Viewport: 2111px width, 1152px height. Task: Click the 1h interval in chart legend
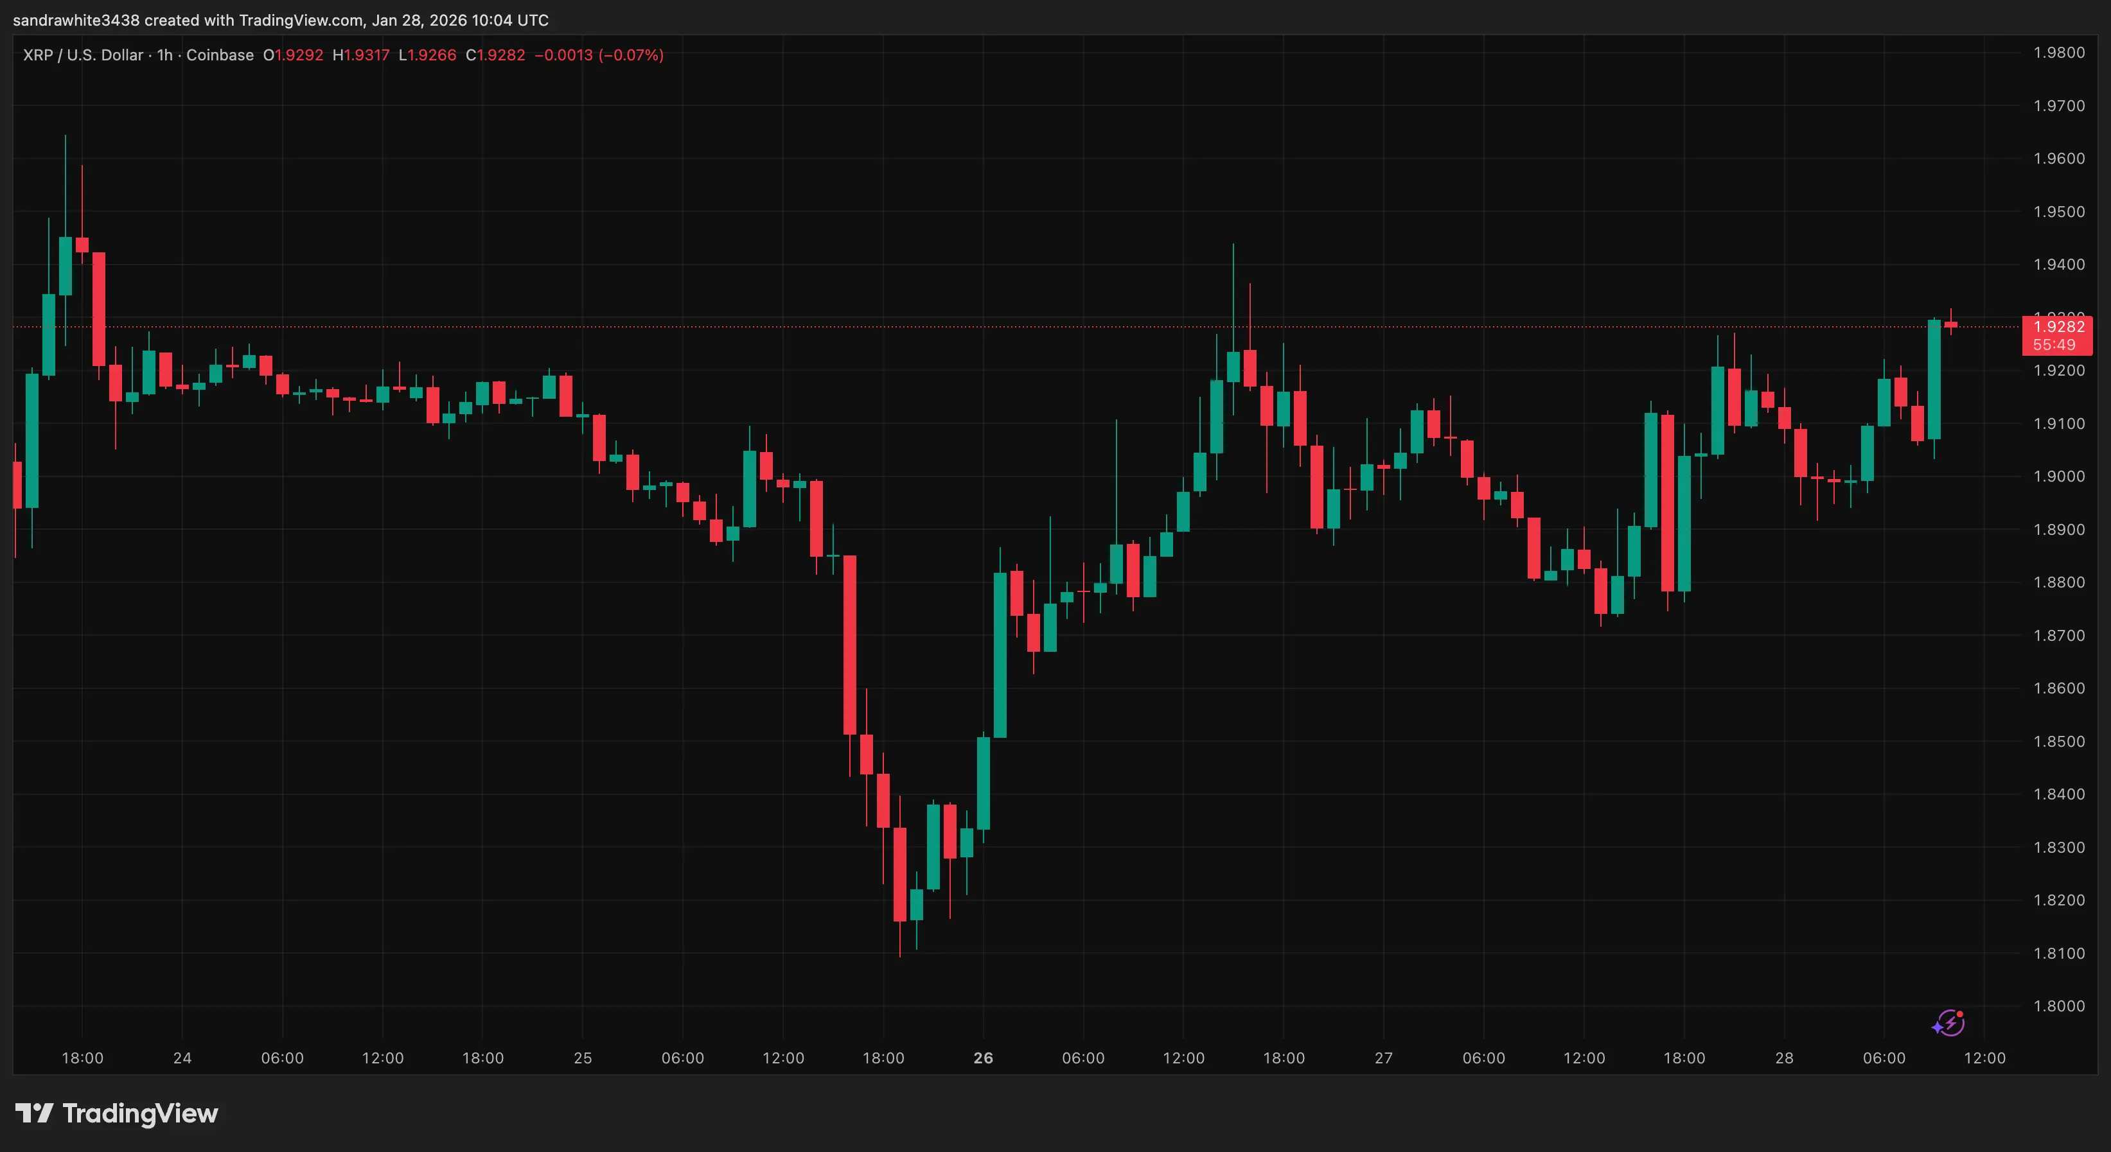point(164,55)
